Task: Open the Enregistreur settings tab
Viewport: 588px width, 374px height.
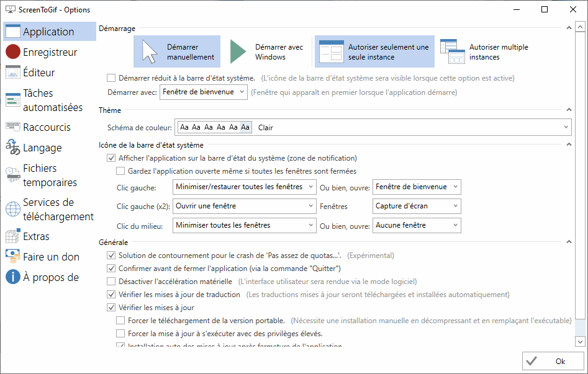Action: [x=50, y=51]
